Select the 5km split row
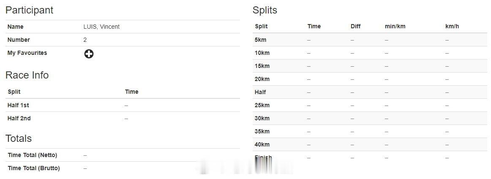This screenshot has height=179, width=491. 370,40
